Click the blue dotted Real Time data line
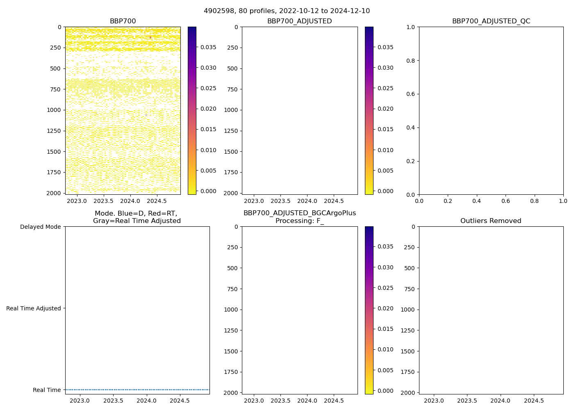Screen dimensions: 574x410 pos(137,389)
